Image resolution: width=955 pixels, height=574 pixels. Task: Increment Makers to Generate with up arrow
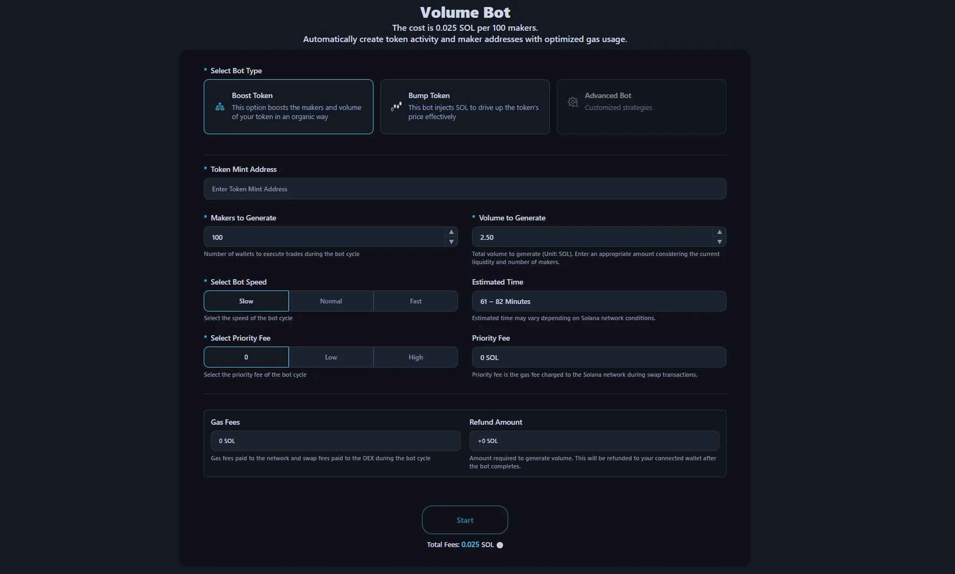[x=451, y=231]
